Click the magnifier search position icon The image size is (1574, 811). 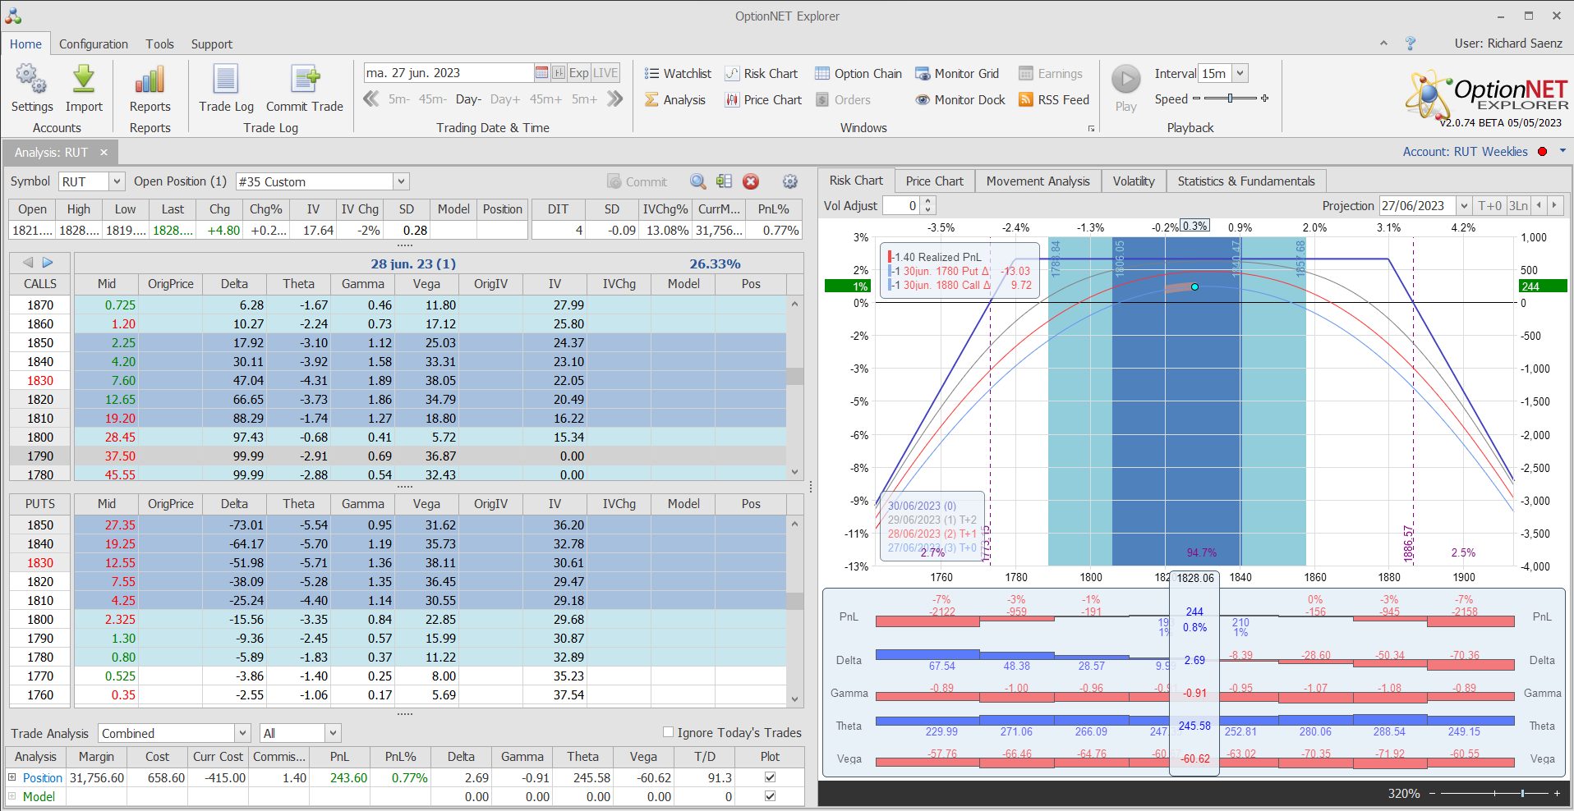point(697,182)
